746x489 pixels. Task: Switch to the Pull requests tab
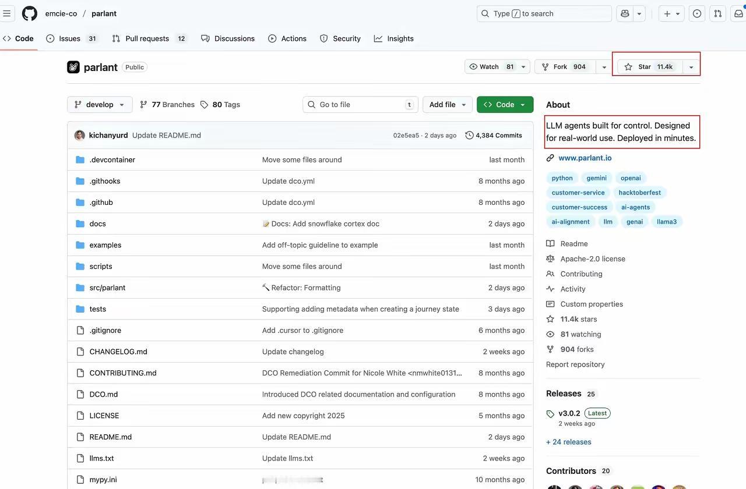coord(149,38)
